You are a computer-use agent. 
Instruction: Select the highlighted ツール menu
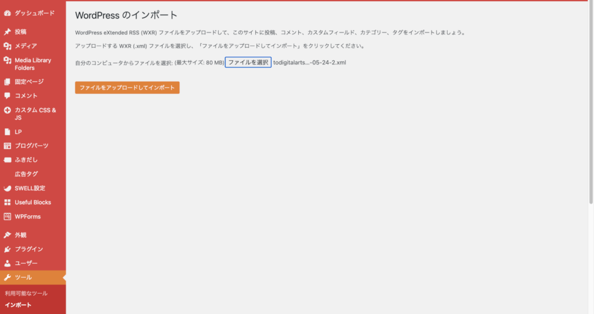[33, 277]
